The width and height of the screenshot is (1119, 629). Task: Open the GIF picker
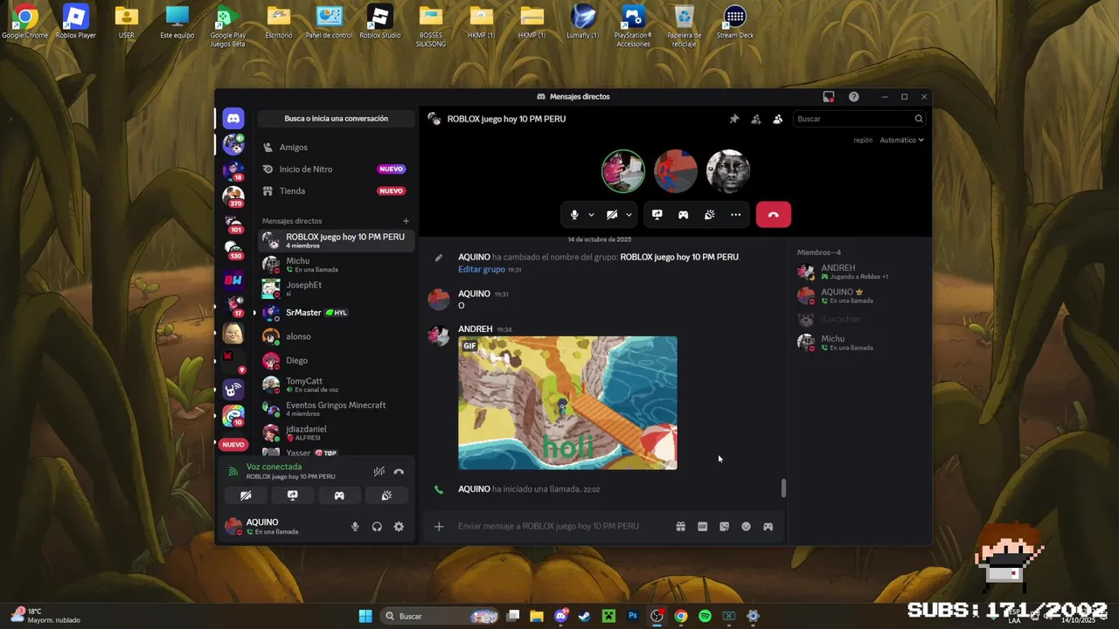(702, 527)
